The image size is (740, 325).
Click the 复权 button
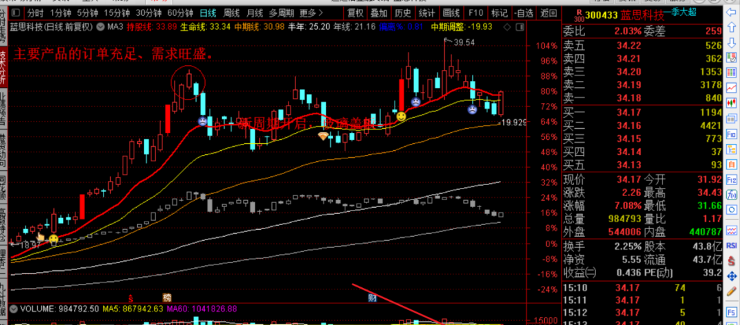click(356, 13)
